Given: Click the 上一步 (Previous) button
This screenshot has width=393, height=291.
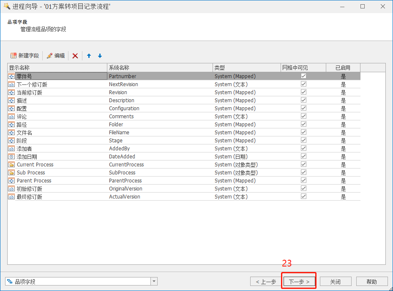Looking at the screenshot, I should (x=266, y=282).
